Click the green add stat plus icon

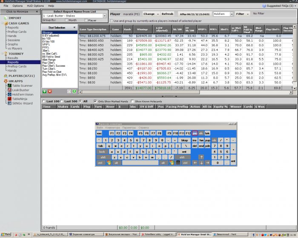[45, 91]
